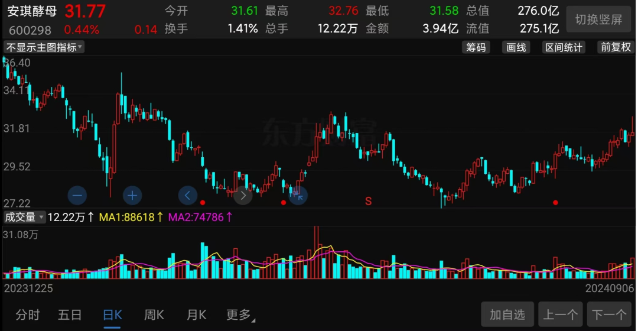This screenshot has width=638, height=331.
Task: Toggle the 前复权 price adjustment
Action: [616, 47]
